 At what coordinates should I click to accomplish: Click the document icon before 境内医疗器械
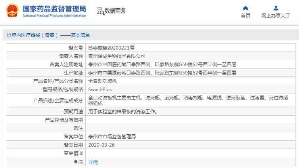9,35
